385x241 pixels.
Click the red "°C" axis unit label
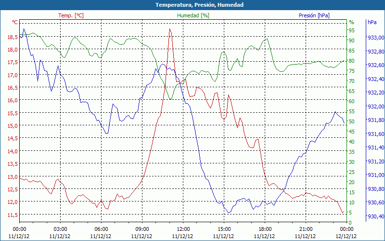15,22
